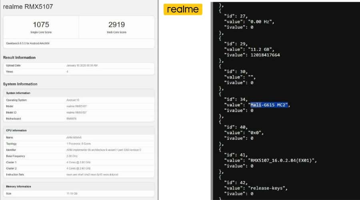Click the JSON line "id": 27
This screenshot has height=200, width=360.
(236, 16)
